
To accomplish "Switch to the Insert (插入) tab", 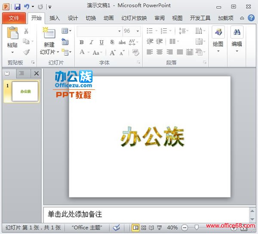I will [55, 18].
